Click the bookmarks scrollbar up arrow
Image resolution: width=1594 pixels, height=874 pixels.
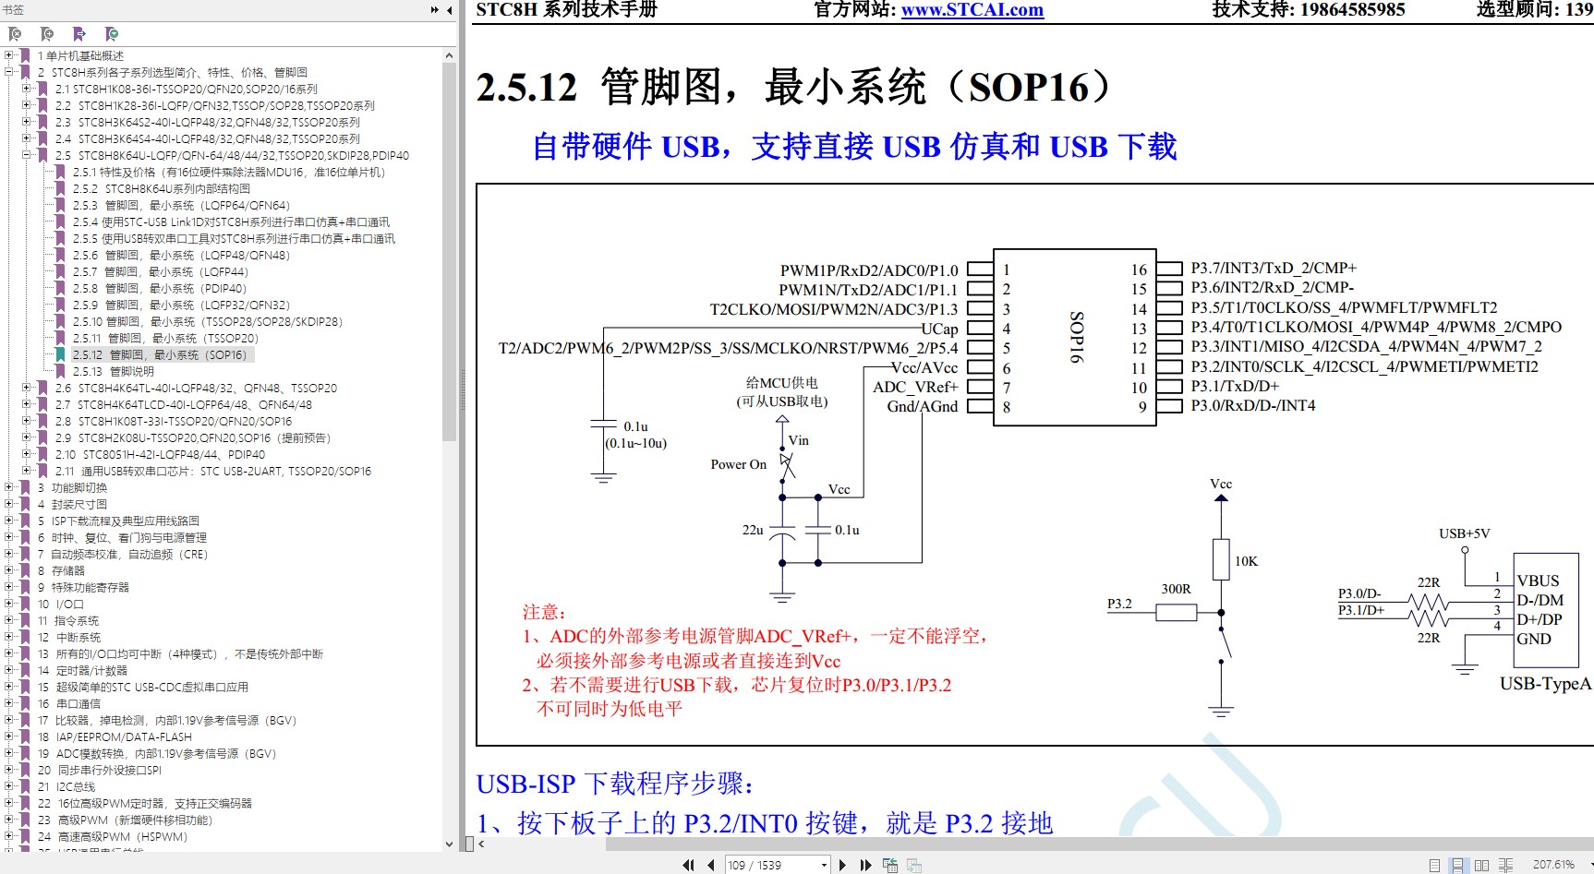tap(449, 55)
